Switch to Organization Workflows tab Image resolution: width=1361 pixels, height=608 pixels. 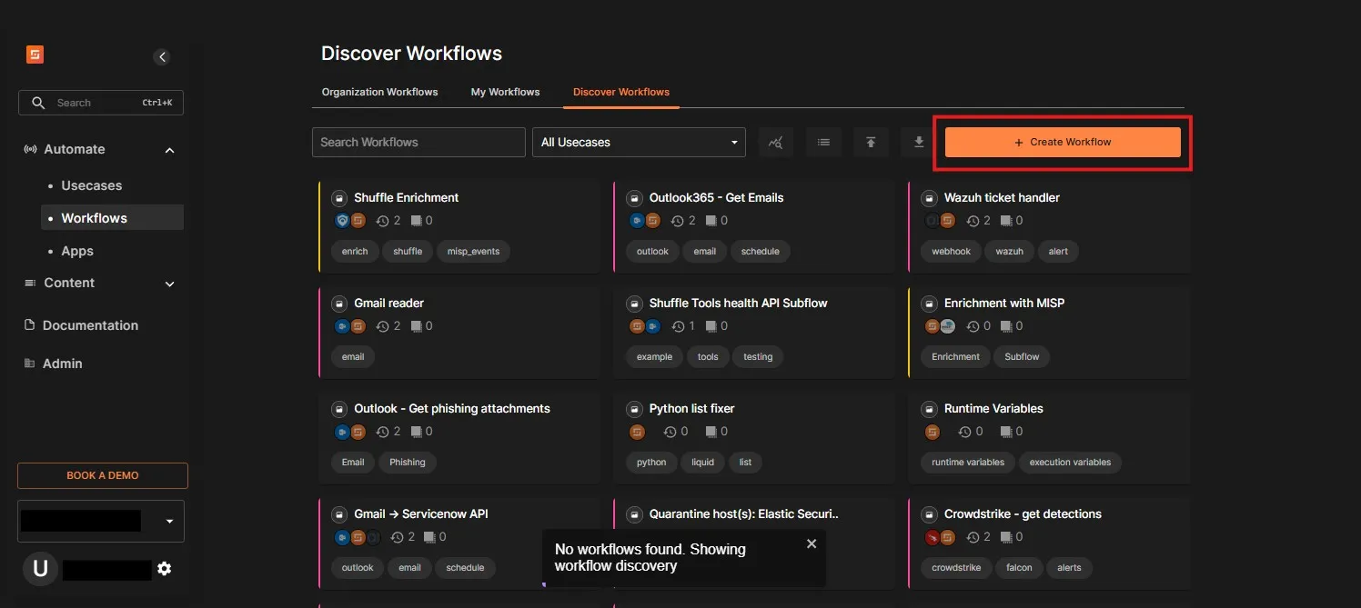(x=379, y=92)
